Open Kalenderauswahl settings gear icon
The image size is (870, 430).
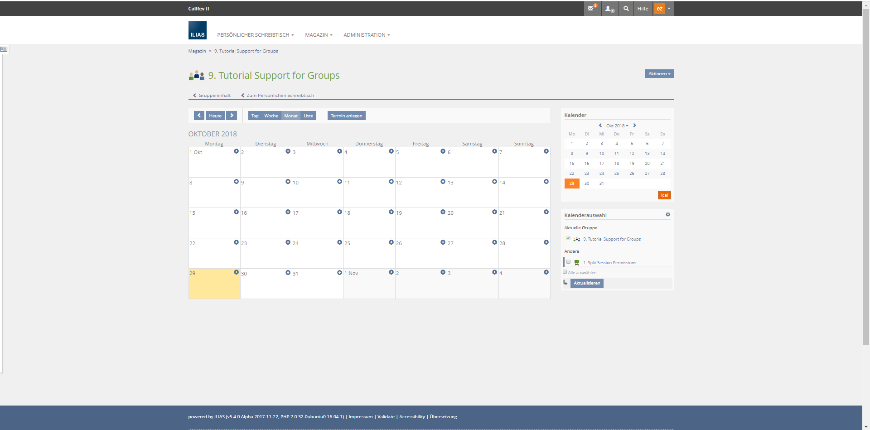pos(668,215)
